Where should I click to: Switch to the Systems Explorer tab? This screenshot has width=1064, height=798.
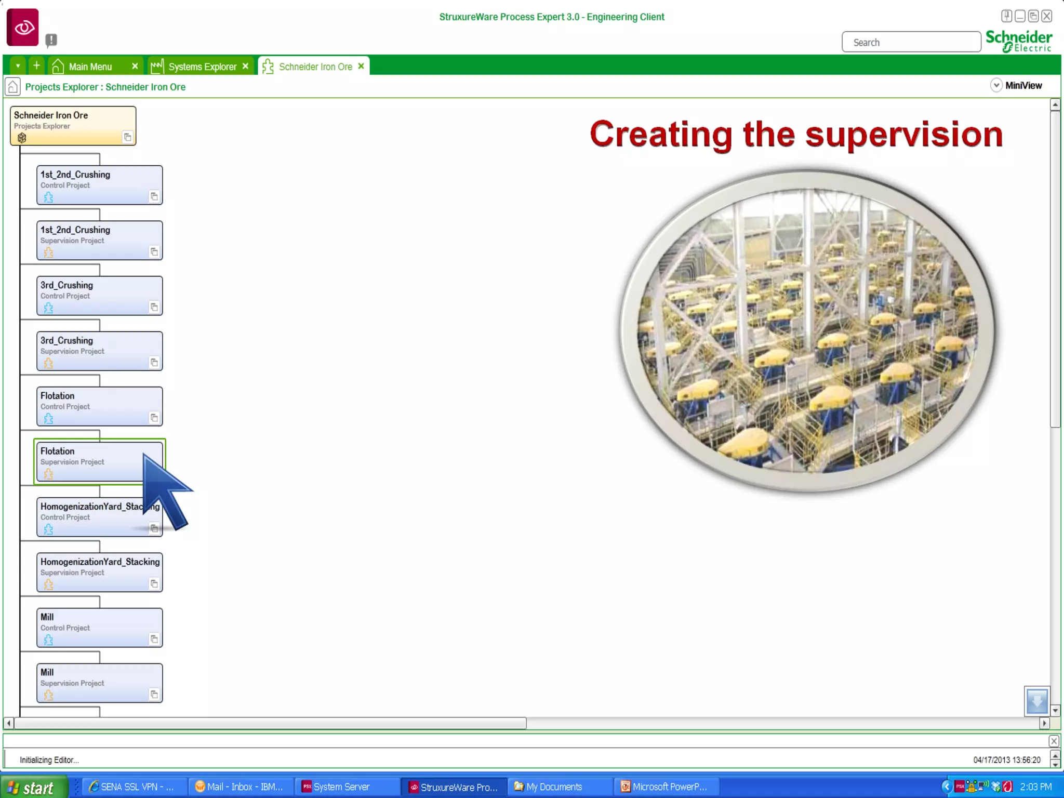click(x=202, y=66)
